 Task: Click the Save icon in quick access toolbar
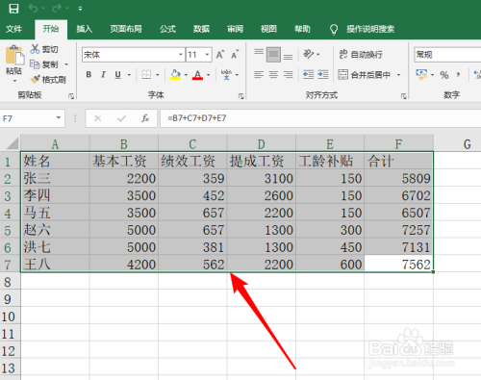[13, 9]
